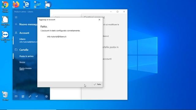Select the Bozze folder
The image size is (196, 110).
pyautogui.click(x=22, y=62)
